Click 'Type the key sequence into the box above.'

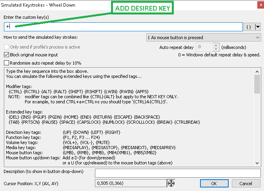[x=47, y=71]
